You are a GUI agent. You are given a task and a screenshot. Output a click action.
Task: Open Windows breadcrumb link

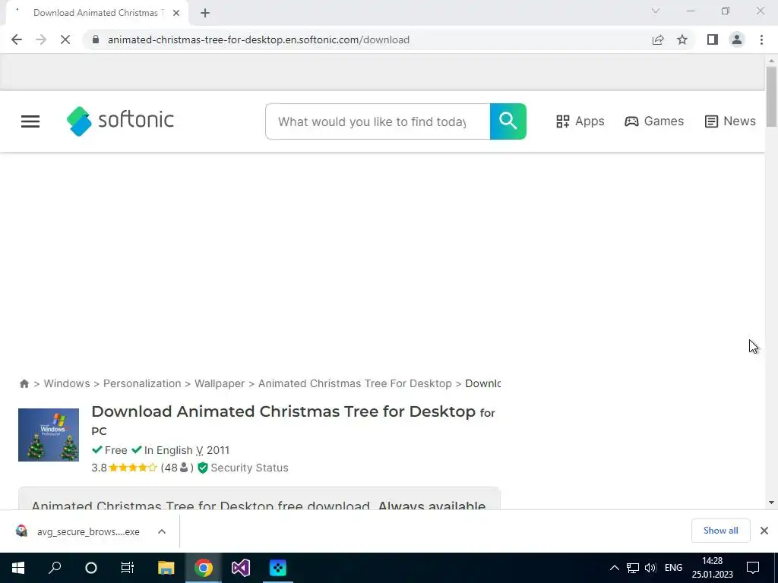coord(67,383)
